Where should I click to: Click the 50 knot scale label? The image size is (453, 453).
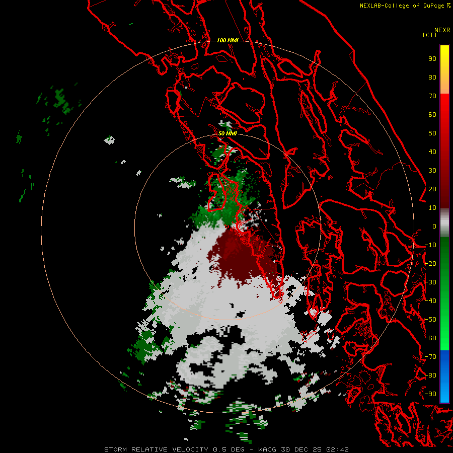pyautogui.click(x=432, y=133)
